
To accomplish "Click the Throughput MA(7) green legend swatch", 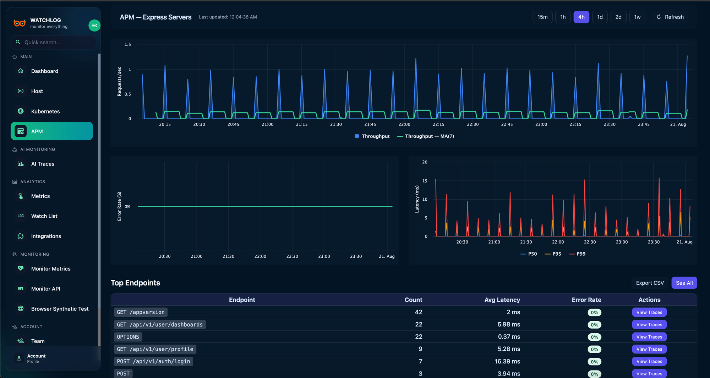I will (x=400, y=137).
